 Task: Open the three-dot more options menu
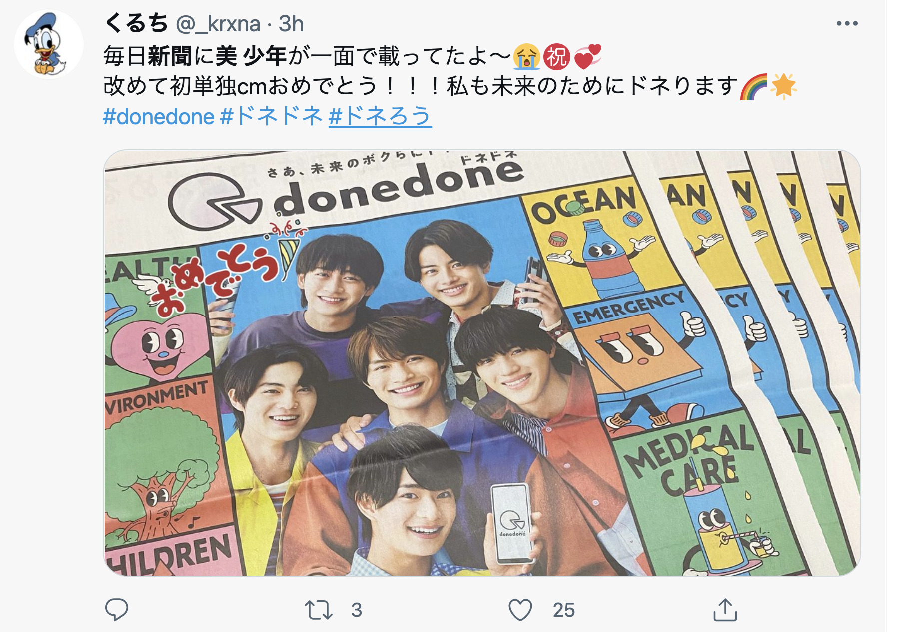847,23
